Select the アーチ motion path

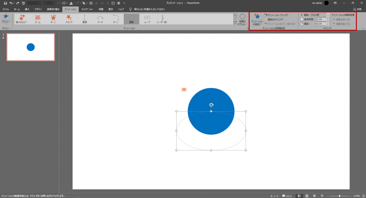[100, 19]
